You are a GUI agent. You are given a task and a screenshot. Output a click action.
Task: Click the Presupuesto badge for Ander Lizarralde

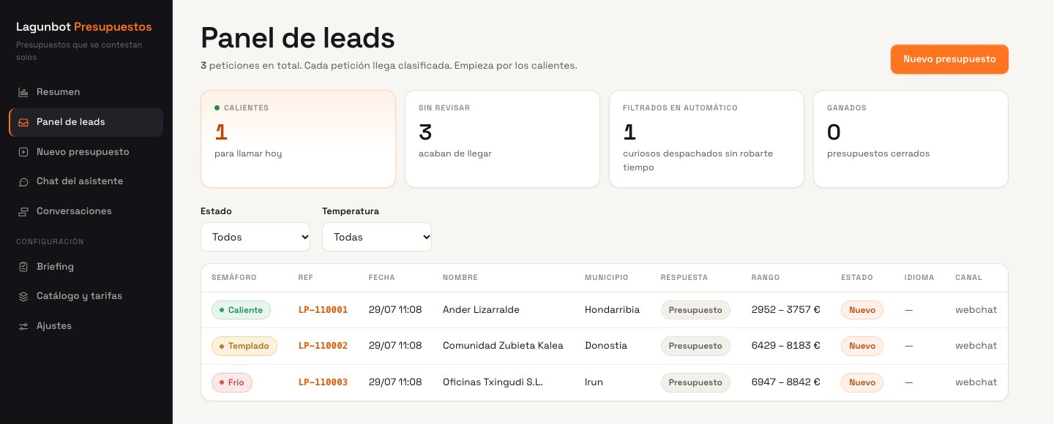point(695,310)
